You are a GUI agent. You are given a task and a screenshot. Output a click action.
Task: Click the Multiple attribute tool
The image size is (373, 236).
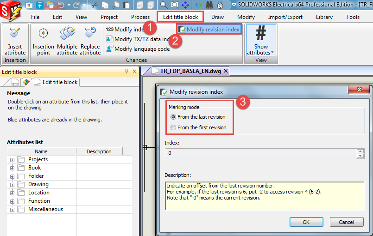pyautogui.click(x=67, y=41)
